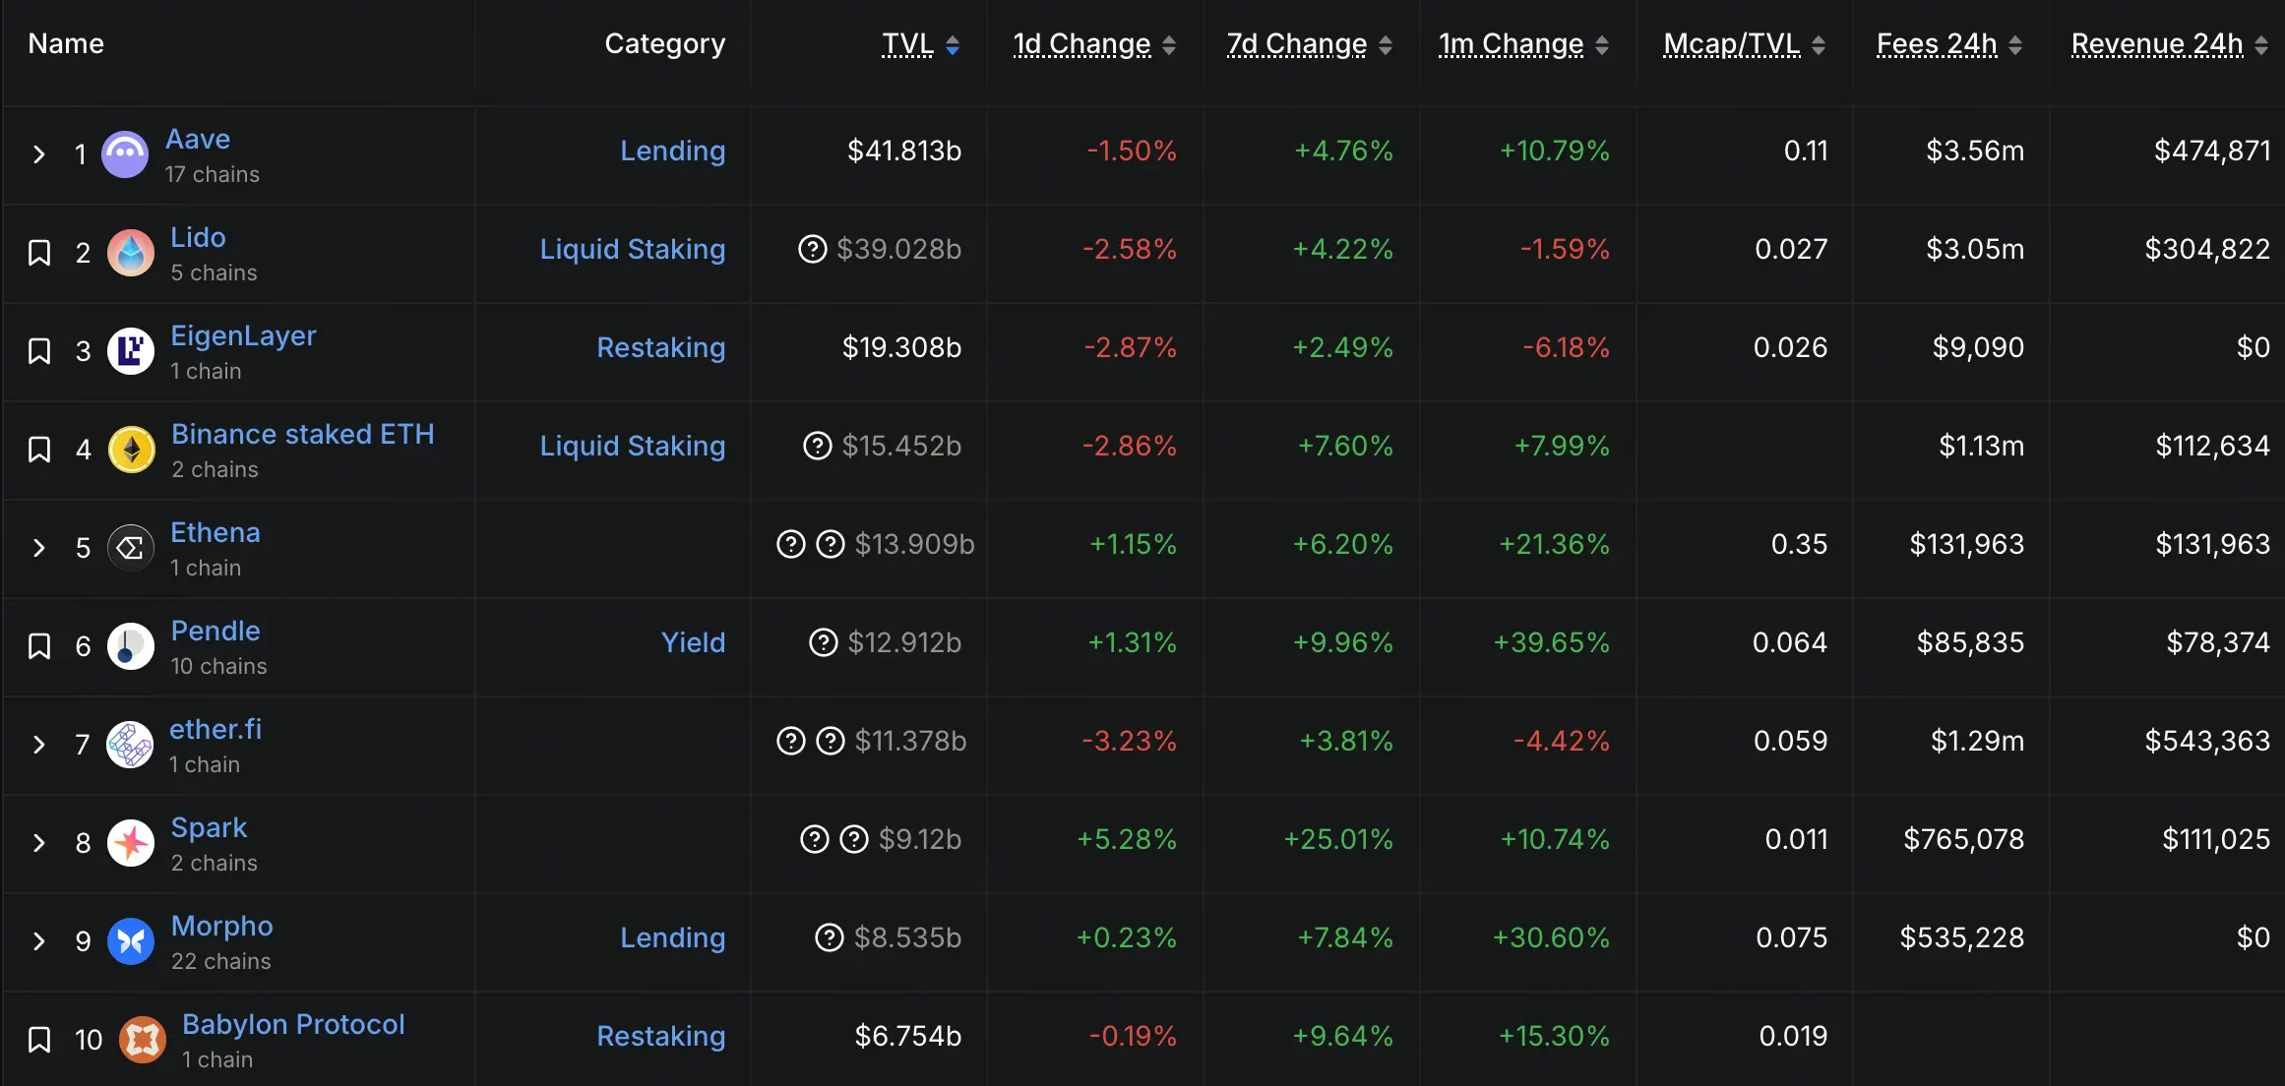Open the EigenLayer protocol link
This screenshot has height=1086, width=2285.
[243, 335]
